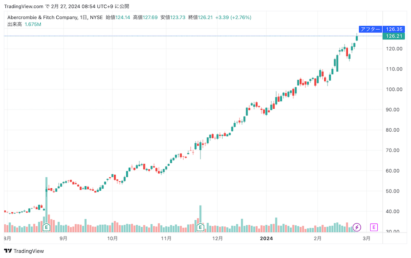Image resolution: width=411 pixels, height=258 pixels.
Task: Click the 80.00 price axis label
Action: click(393, 130)
